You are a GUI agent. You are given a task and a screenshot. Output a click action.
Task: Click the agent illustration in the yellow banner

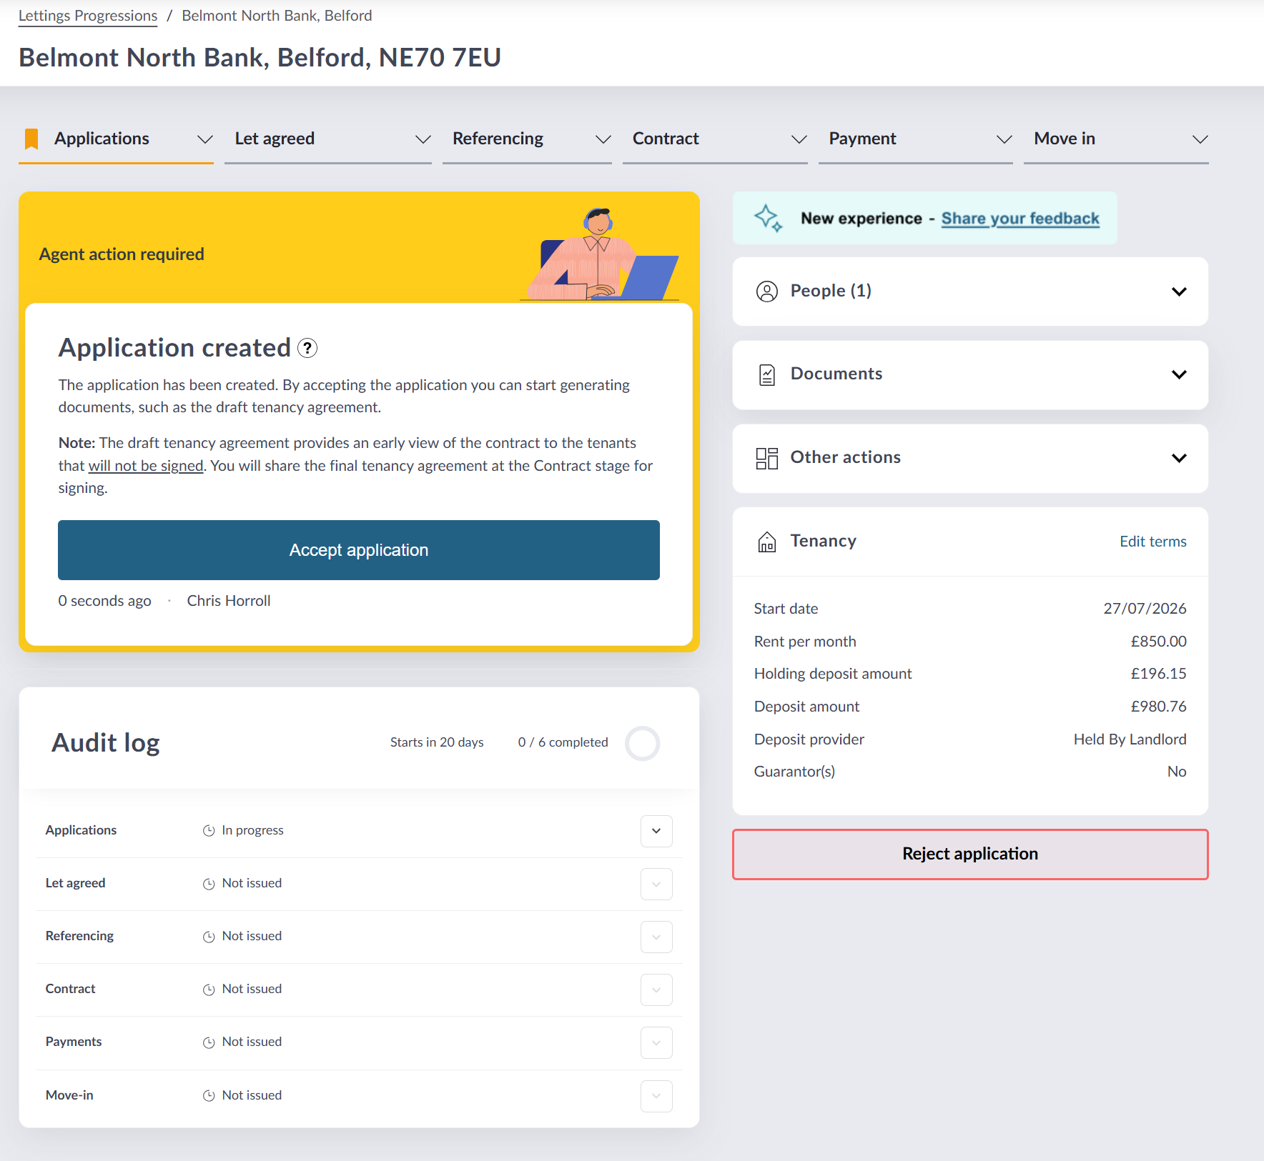point(601,254)
